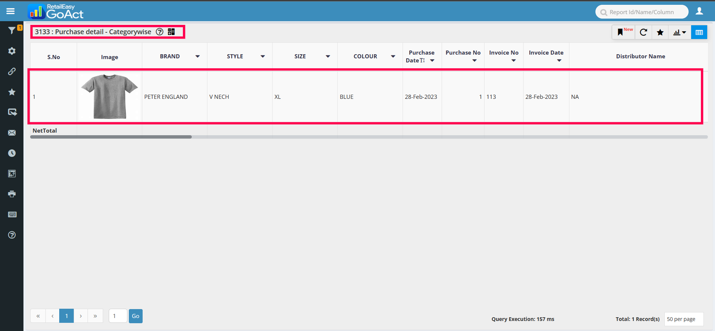Screen dimensions: 715x331
Task: Open the hamburger navigation menu
Action: (10, 11)
